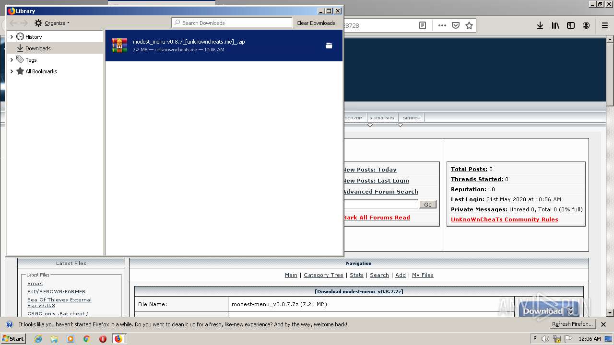Open Action Center flag icon in tray

point(568,339)
